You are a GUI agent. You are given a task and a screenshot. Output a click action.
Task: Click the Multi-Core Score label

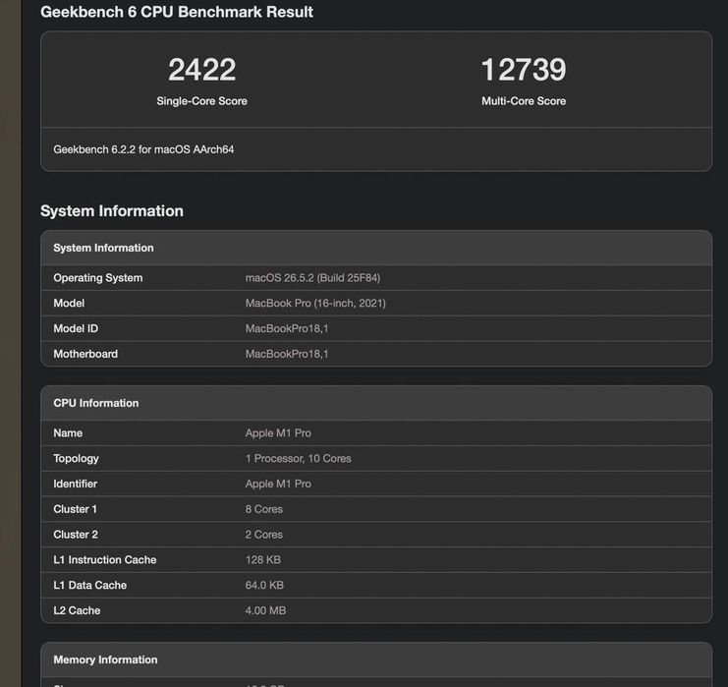pyautogui.click(x=524, y=101)
